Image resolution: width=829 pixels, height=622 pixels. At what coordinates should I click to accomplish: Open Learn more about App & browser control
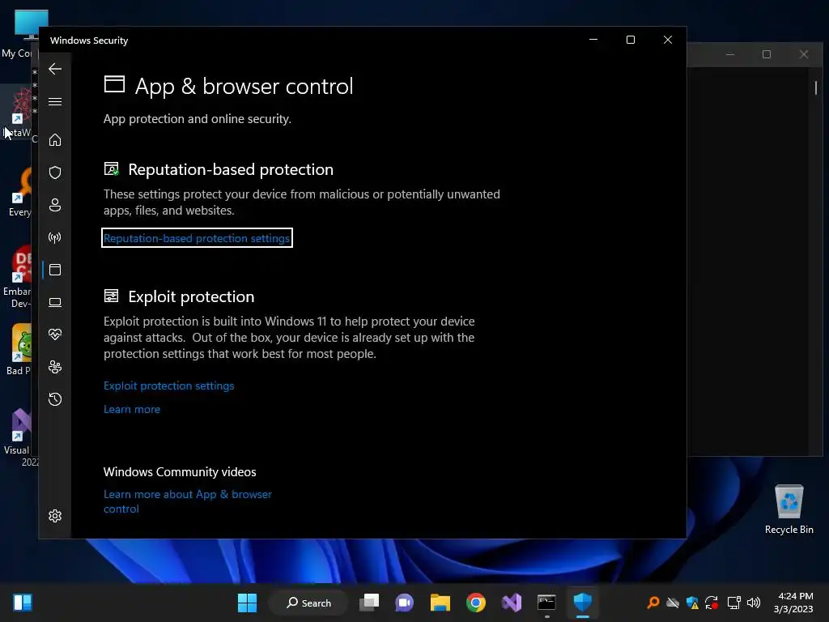[x=188, y=501]
